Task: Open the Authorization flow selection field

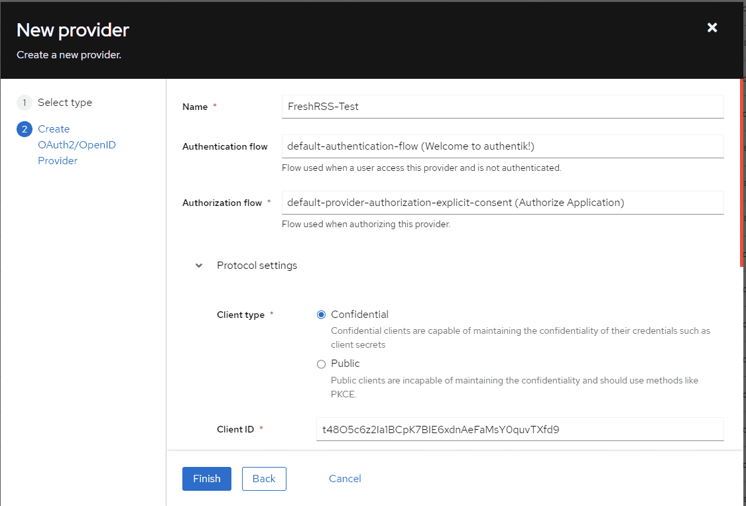Action: pyautogui.click(x=503, y=202)
